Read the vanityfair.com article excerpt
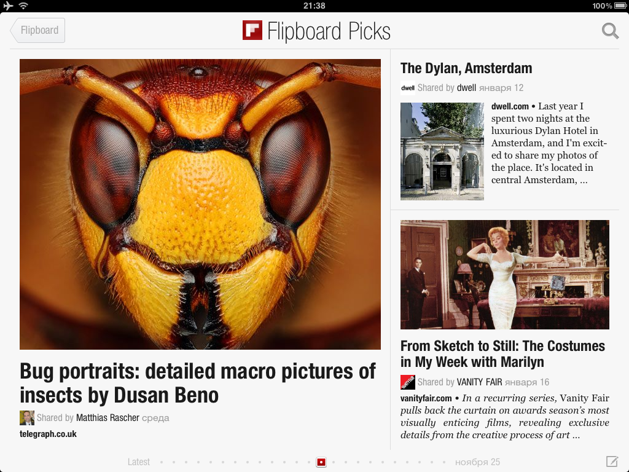The width and height of the screenshot is (629, 472). (505, 417)
